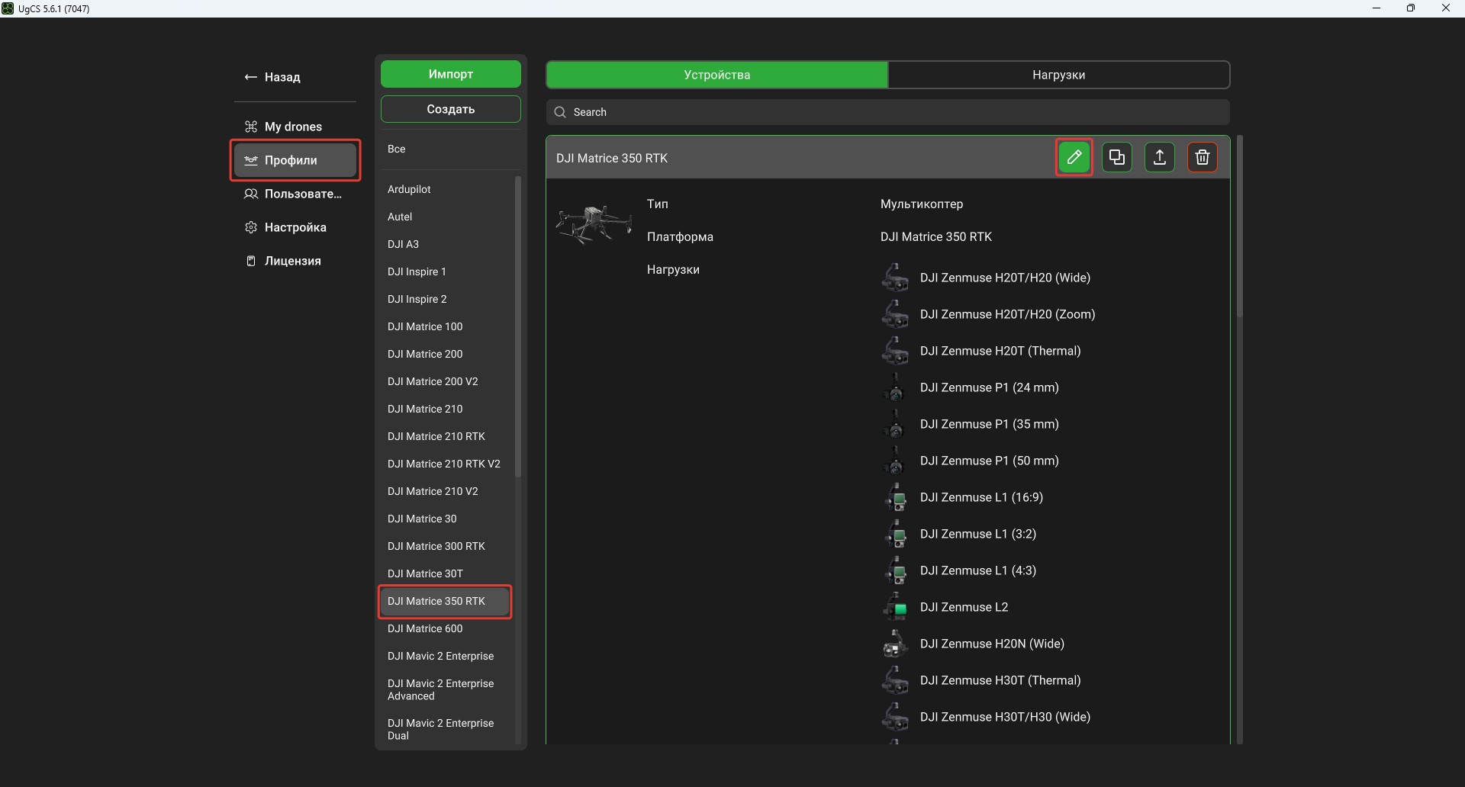Click the Zenmuse P1 (50 mm) camera icon
This screenshot has width=1465, height=787.
pyautogui.click(x=895, y=461)
